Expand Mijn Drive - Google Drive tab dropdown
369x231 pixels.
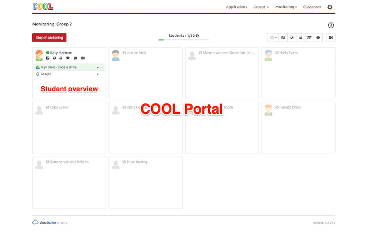tap(97, 68)
